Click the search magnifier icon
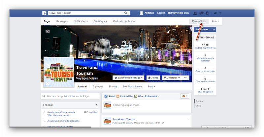The width and height of the screenshot is (264, 137). click(126, 13)
